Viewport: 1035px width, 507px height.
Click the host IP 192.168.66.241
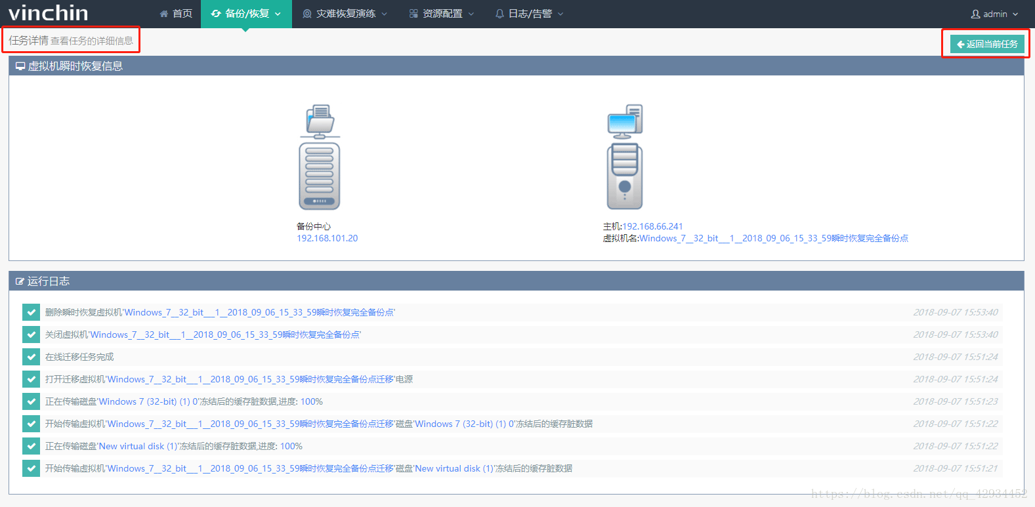tap(652, 226)
